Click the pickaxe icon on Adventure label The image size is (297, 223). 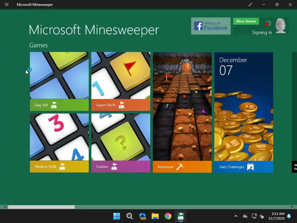[x=180, y=167]
